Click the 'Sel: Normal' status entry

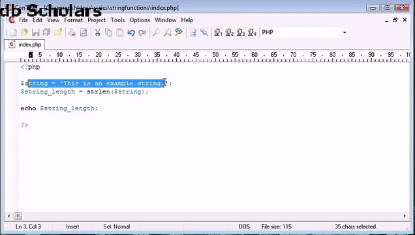point(116,227)
